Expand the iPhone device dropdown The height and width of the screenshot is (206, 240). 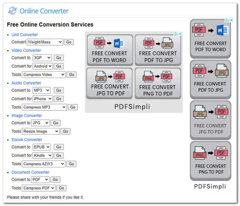tap(43, 99)
